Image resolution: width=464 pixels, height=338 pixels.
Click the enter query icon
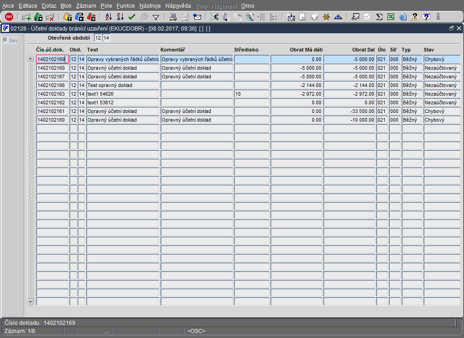click(67, 17)
